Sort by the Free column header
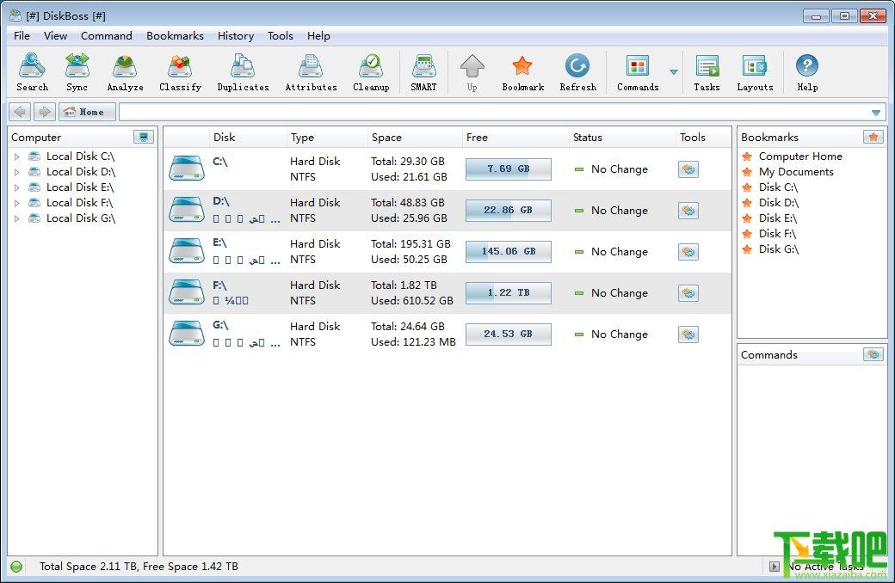This screenshot has width=895, height=583. (x=515, y=137)
